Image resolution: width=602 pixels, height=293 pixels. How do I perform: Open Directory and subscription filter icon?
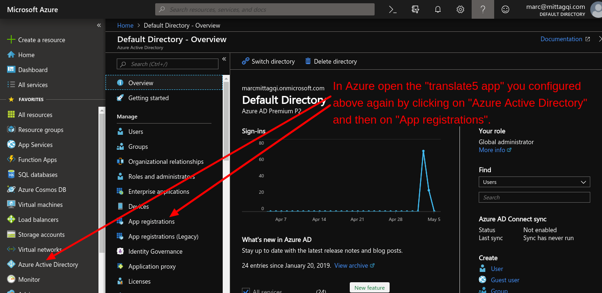(415, 9)
